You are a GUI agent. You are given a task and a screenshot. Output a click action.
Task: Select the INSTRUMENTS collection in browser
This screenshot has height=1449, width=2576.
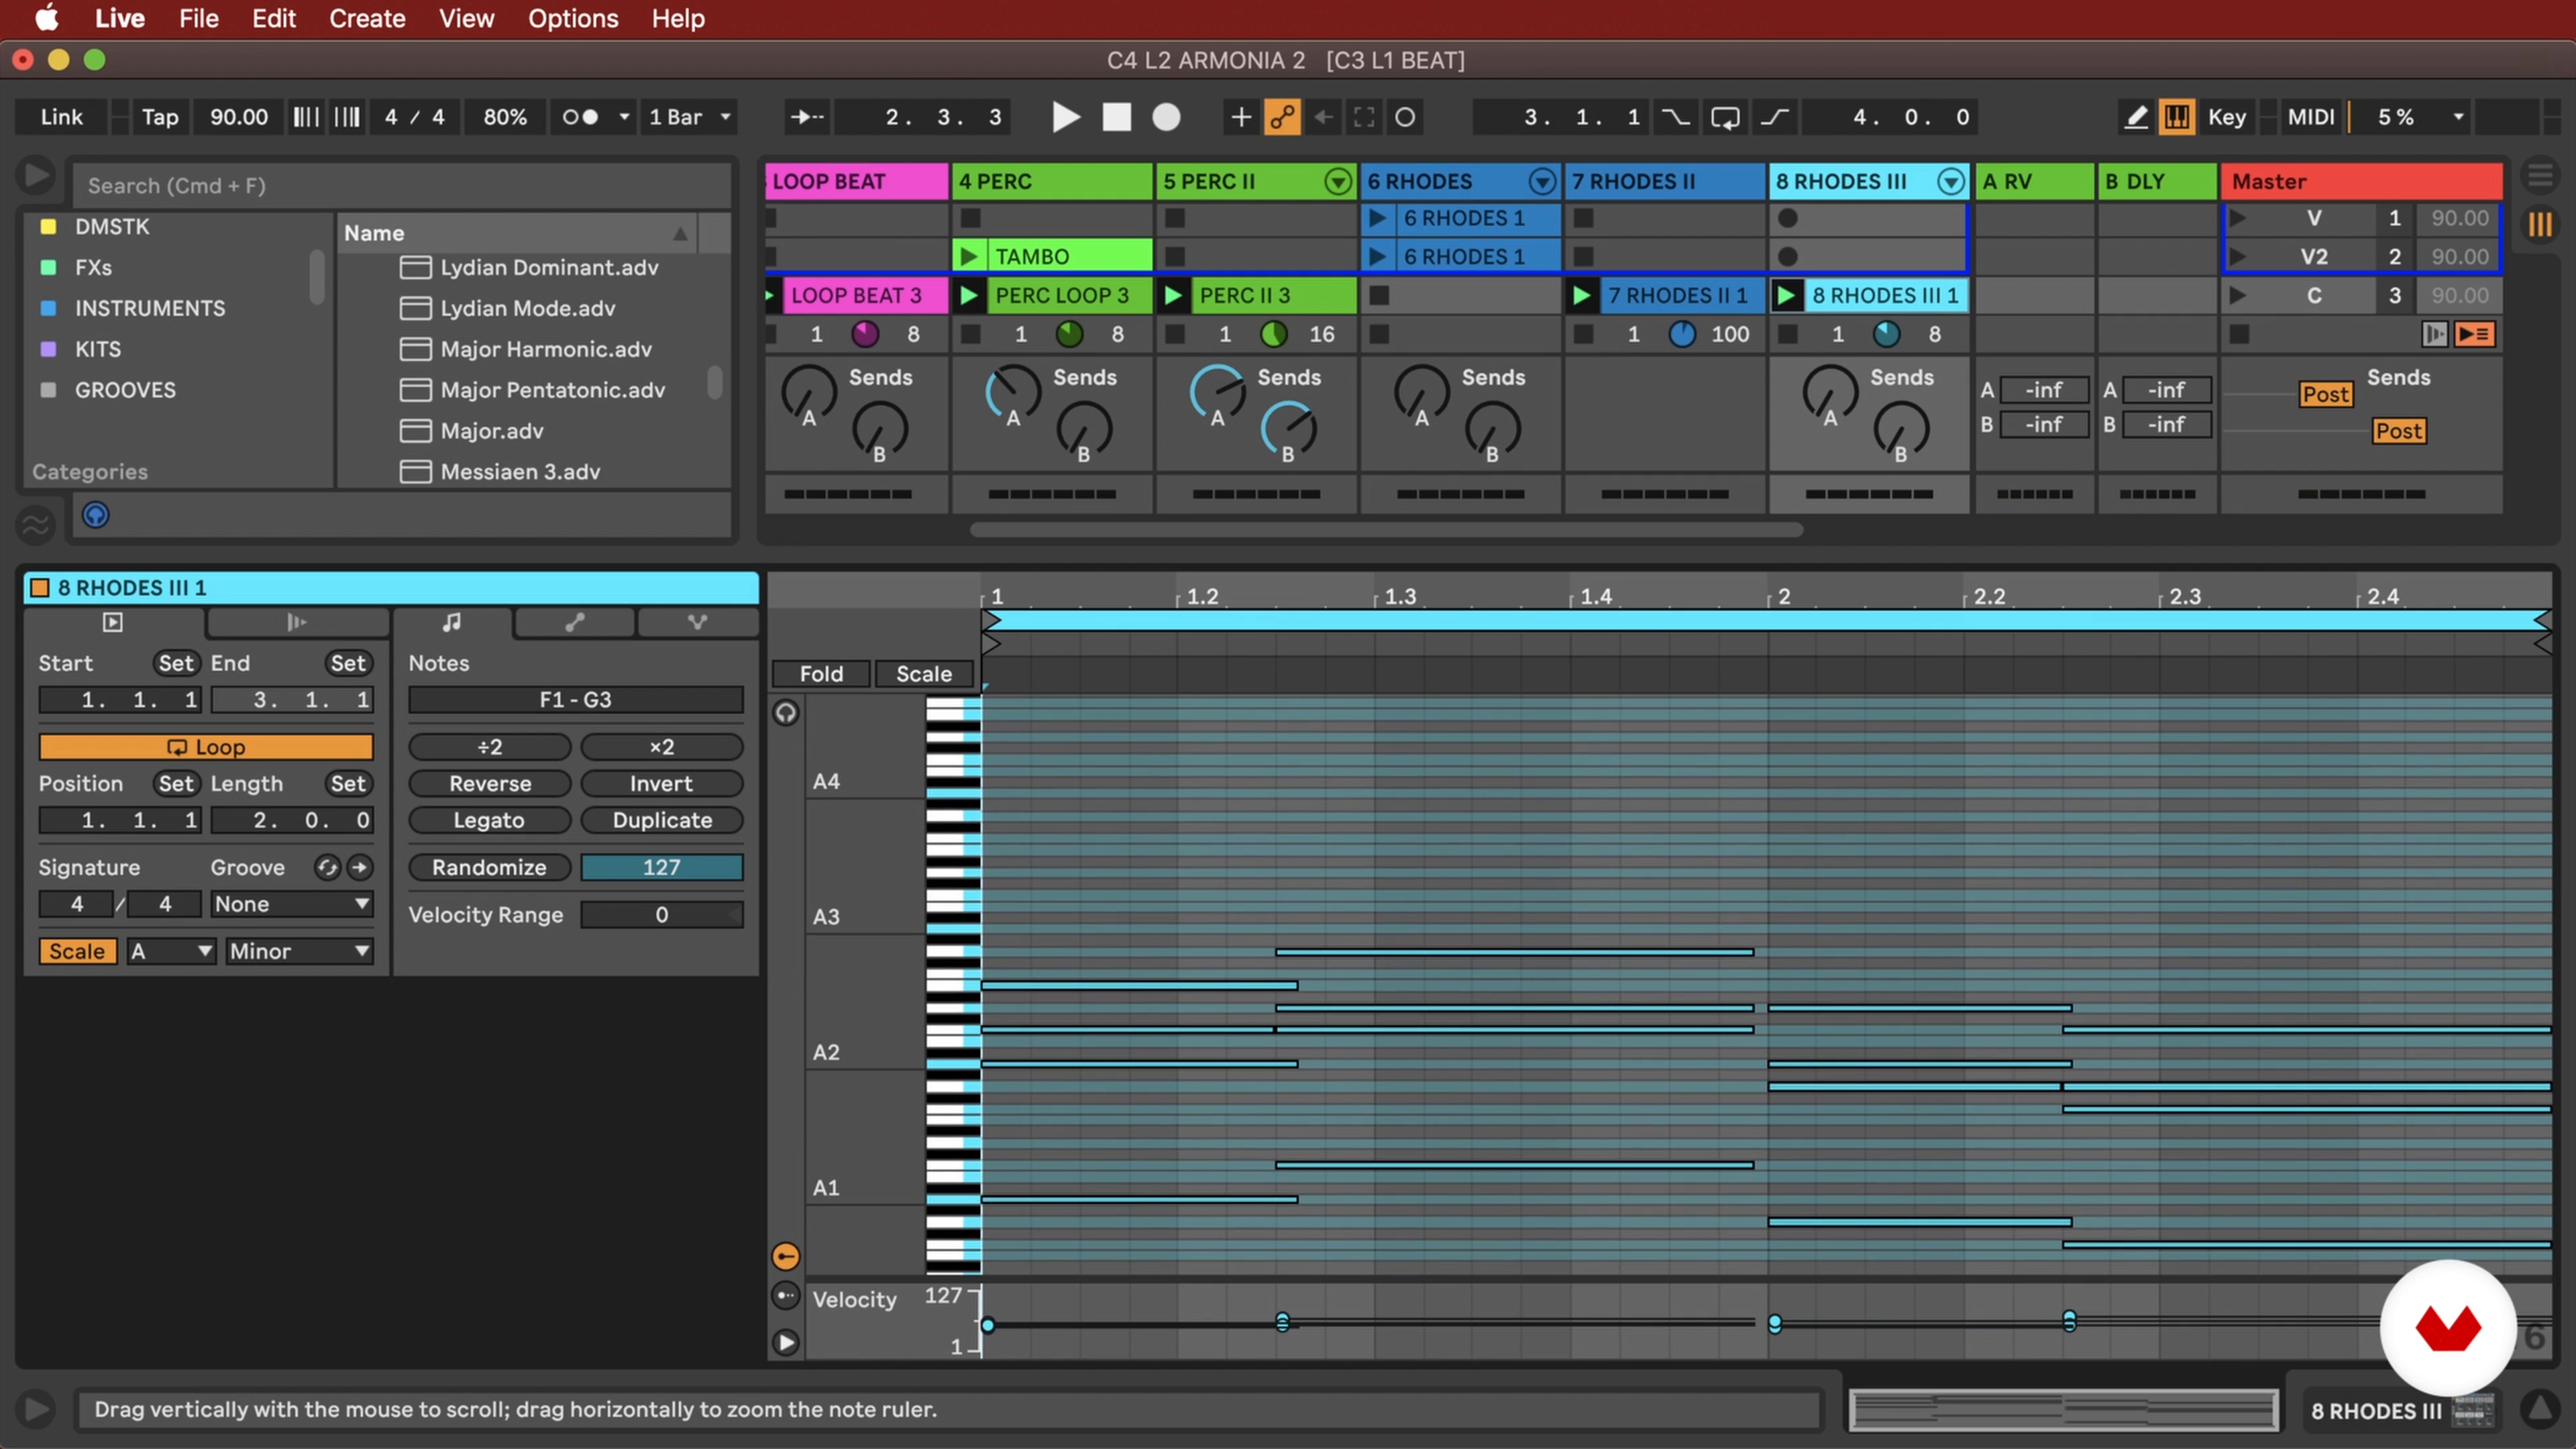(150, 308)
